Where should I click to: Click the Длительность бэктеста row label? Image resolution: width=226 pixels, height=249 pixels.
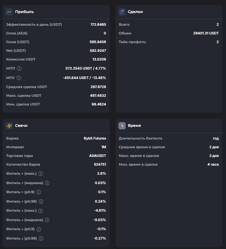[141, 138]
